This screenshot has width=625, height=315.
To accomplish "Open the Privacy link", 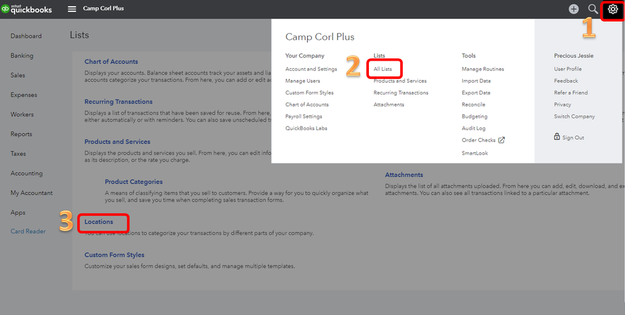I will point(562,105).
